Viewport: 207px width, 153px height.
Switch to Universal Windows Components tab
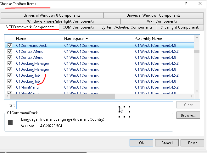click(154, 15)
